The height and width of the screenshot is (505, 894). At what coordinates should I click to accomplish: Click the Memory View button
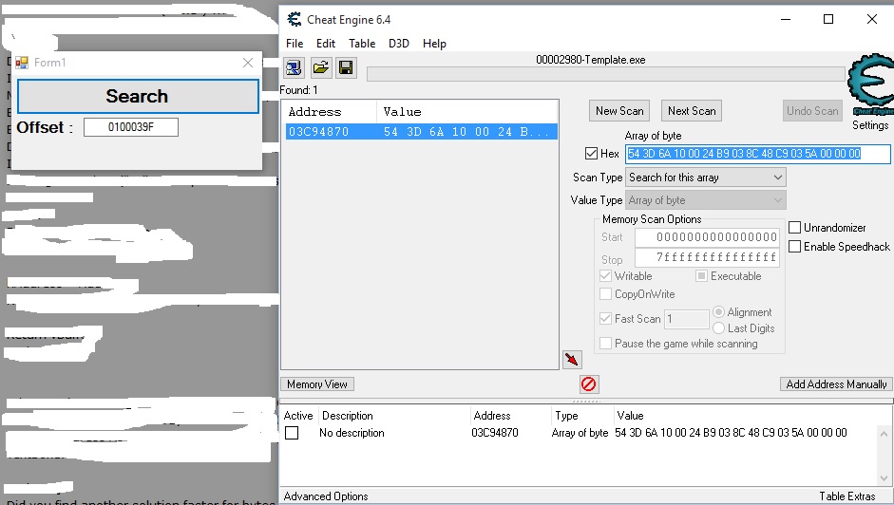pyautogui.click(x=317, y=384)
